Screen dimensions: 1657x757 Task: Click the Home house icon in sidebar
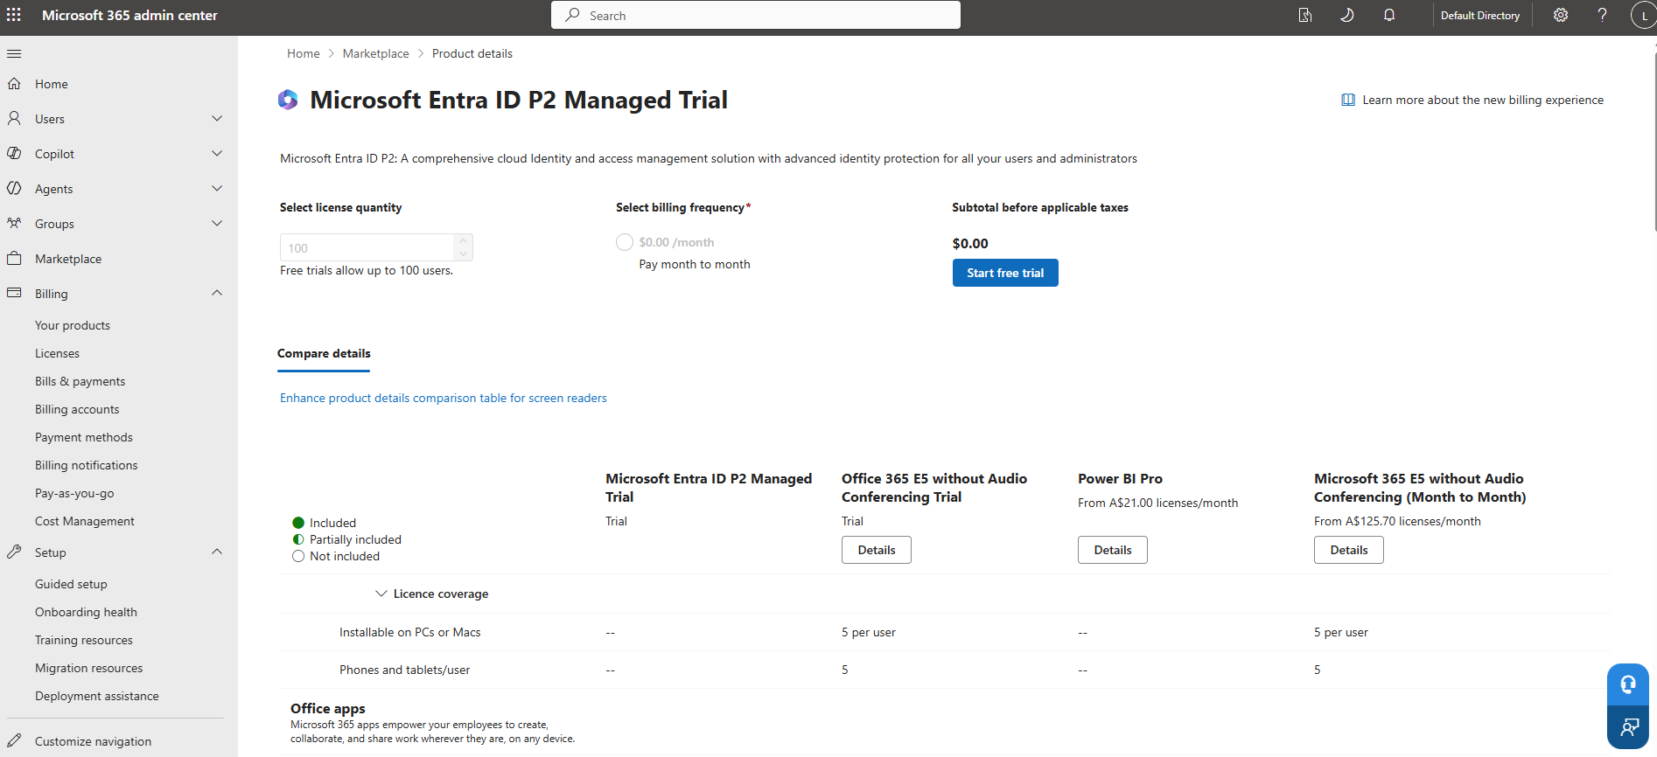point(14,84)
